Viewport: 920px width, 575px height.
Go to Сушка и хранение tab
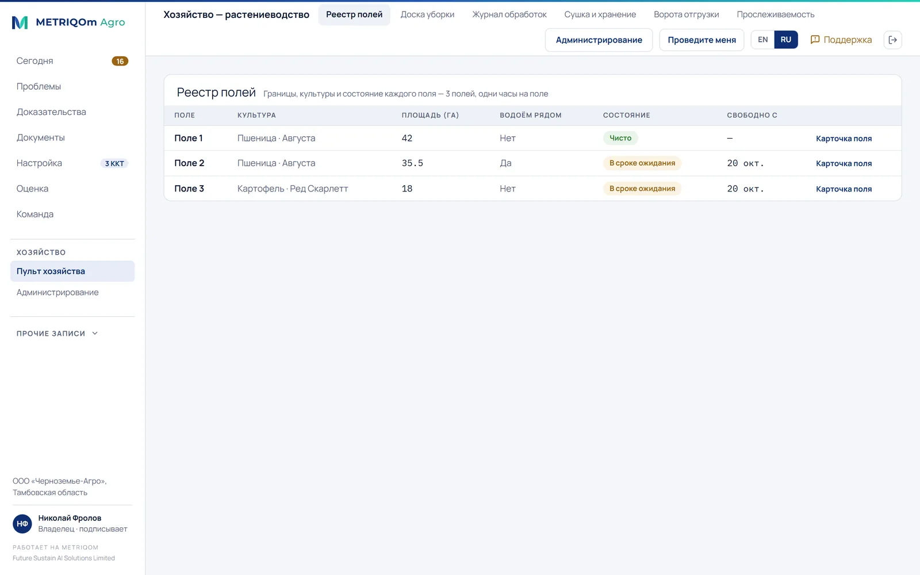600,14
